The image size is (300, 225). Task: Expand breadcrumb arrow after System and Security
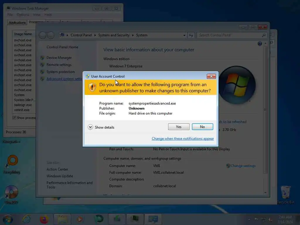[x=133, y=35]
